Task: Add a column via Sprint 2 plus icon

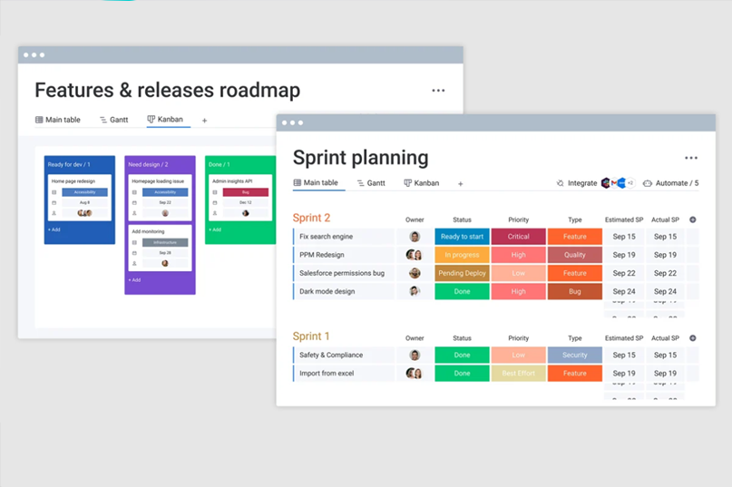Action: pos(693,219)
